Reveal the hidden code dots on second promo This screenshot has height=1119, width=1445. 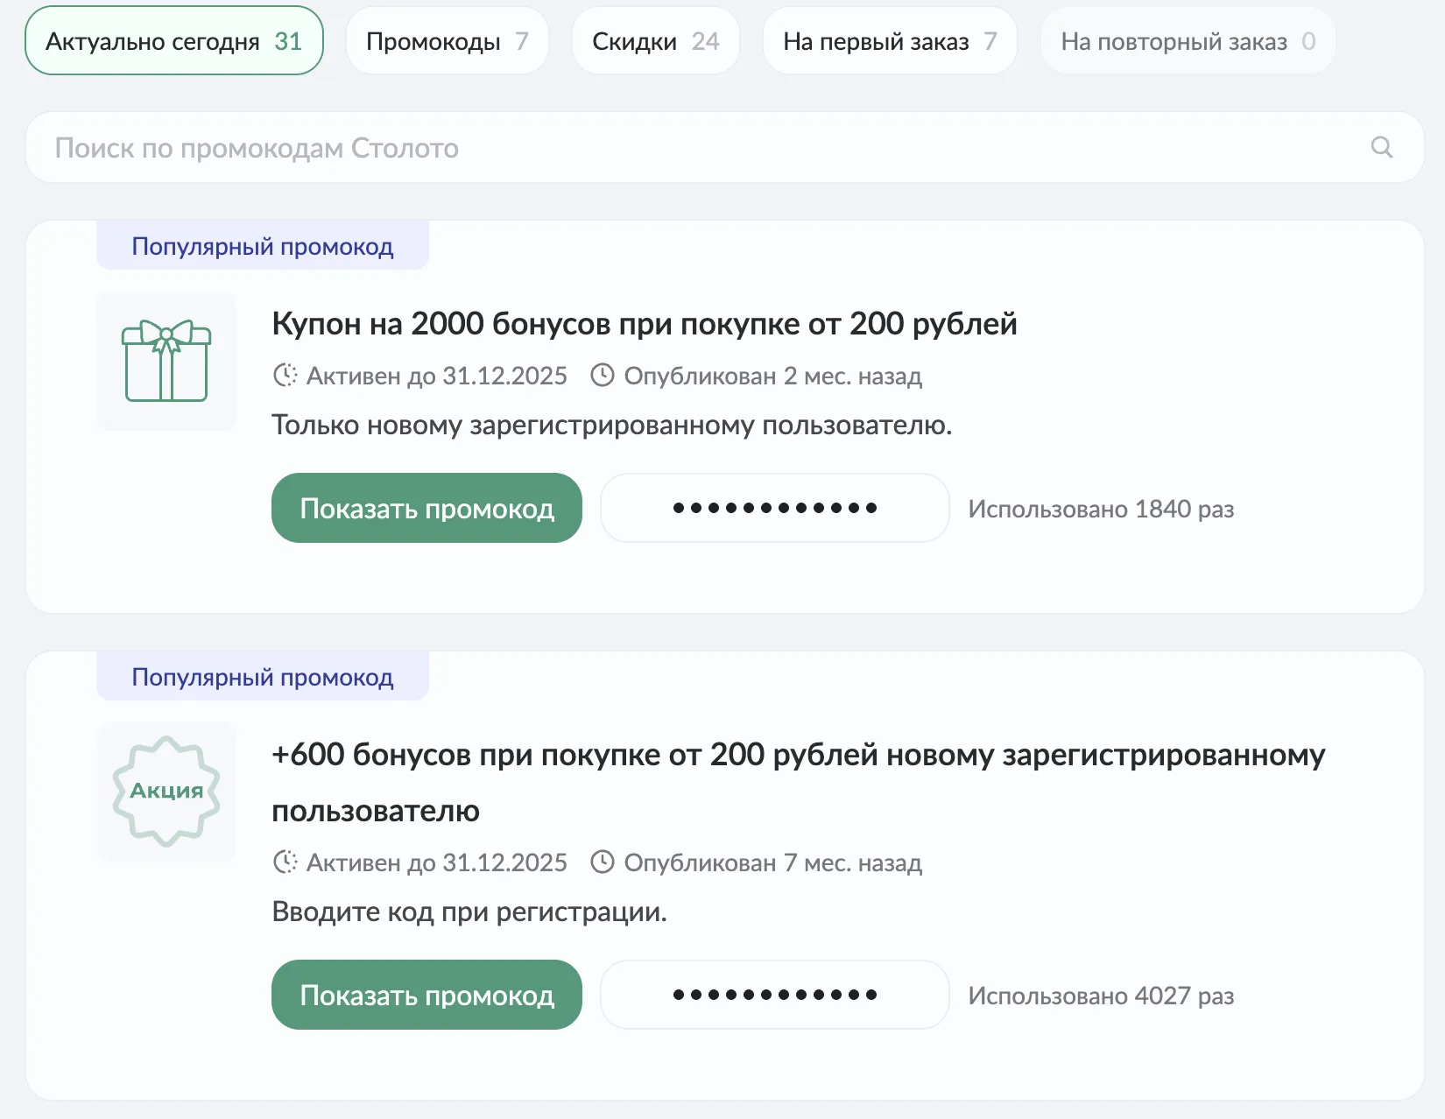click(x=774, y=995)
